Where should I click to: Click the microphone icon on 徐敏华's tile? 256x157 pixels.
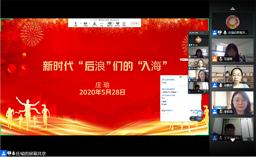221,85
